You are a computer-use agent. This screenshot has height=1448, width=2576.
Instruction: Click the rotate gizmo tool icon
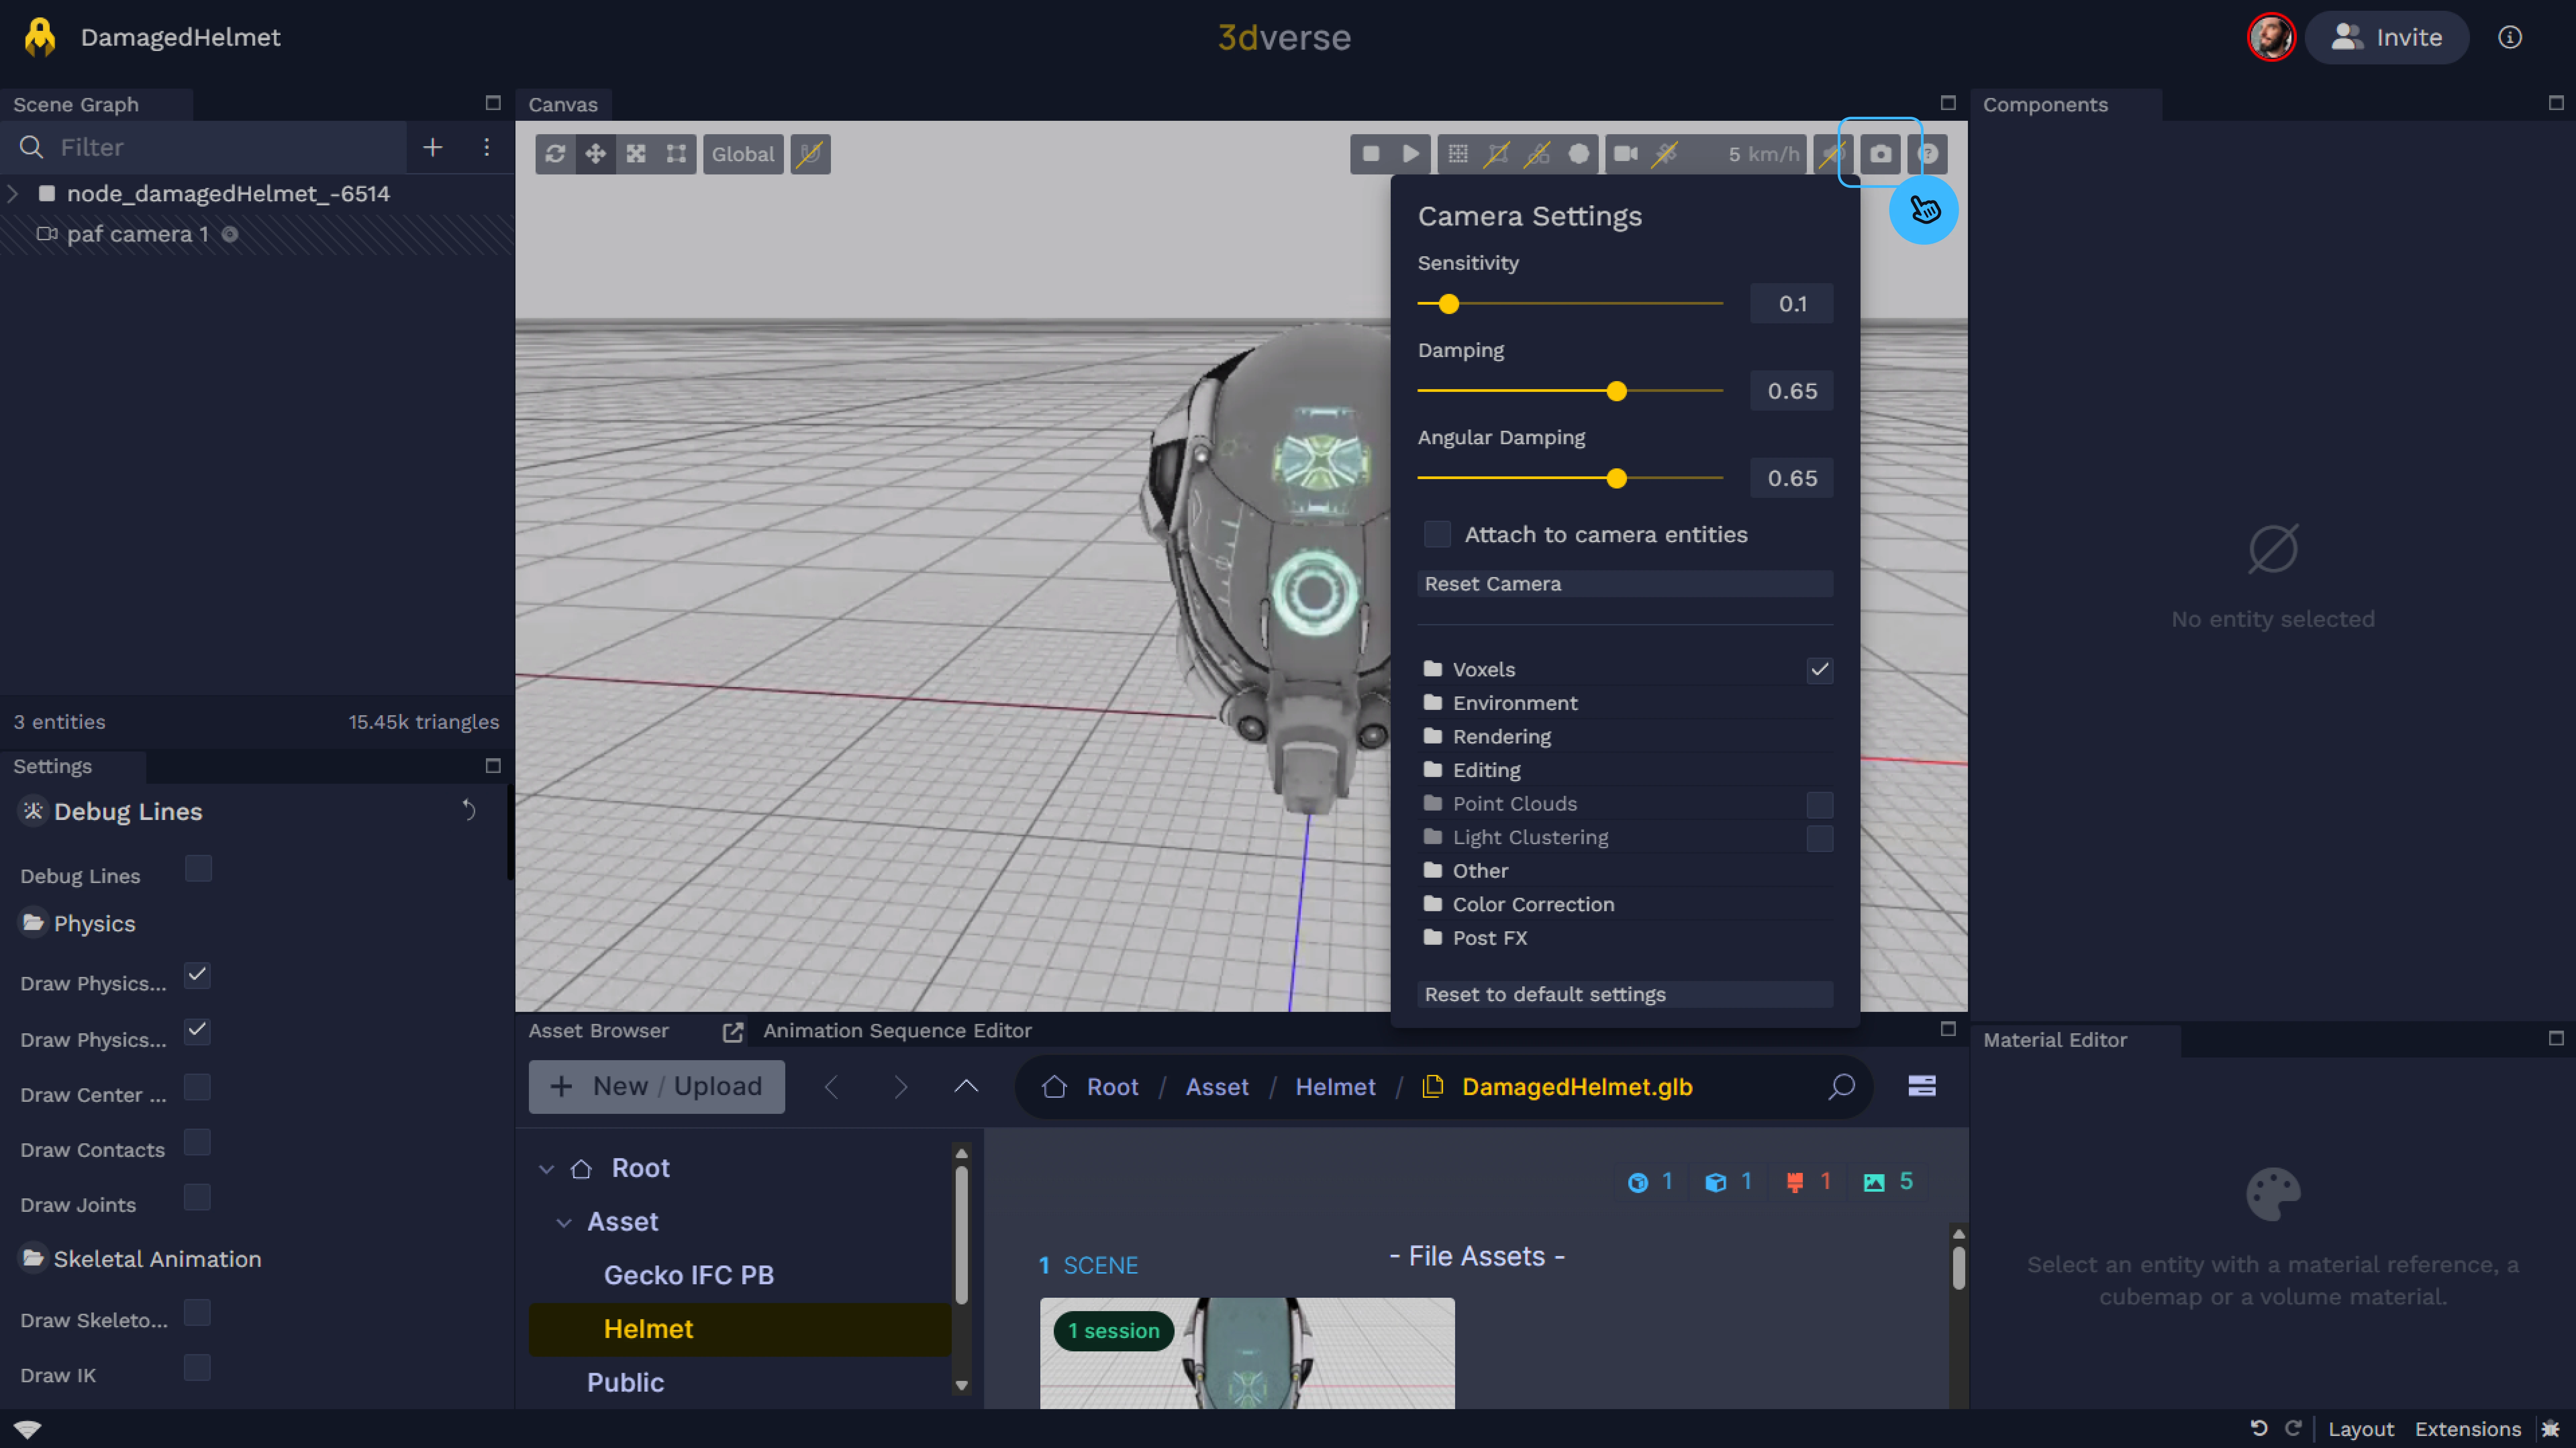[555, 154]
